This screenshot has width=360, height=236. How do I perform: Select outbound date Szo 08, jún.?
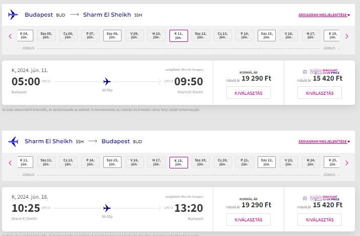click(x=112, y=36)
